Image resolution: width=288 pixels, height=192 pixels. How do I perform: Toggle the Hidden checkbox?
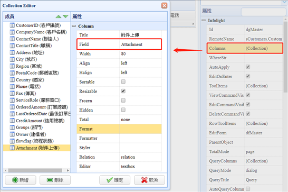click(123, 110)
